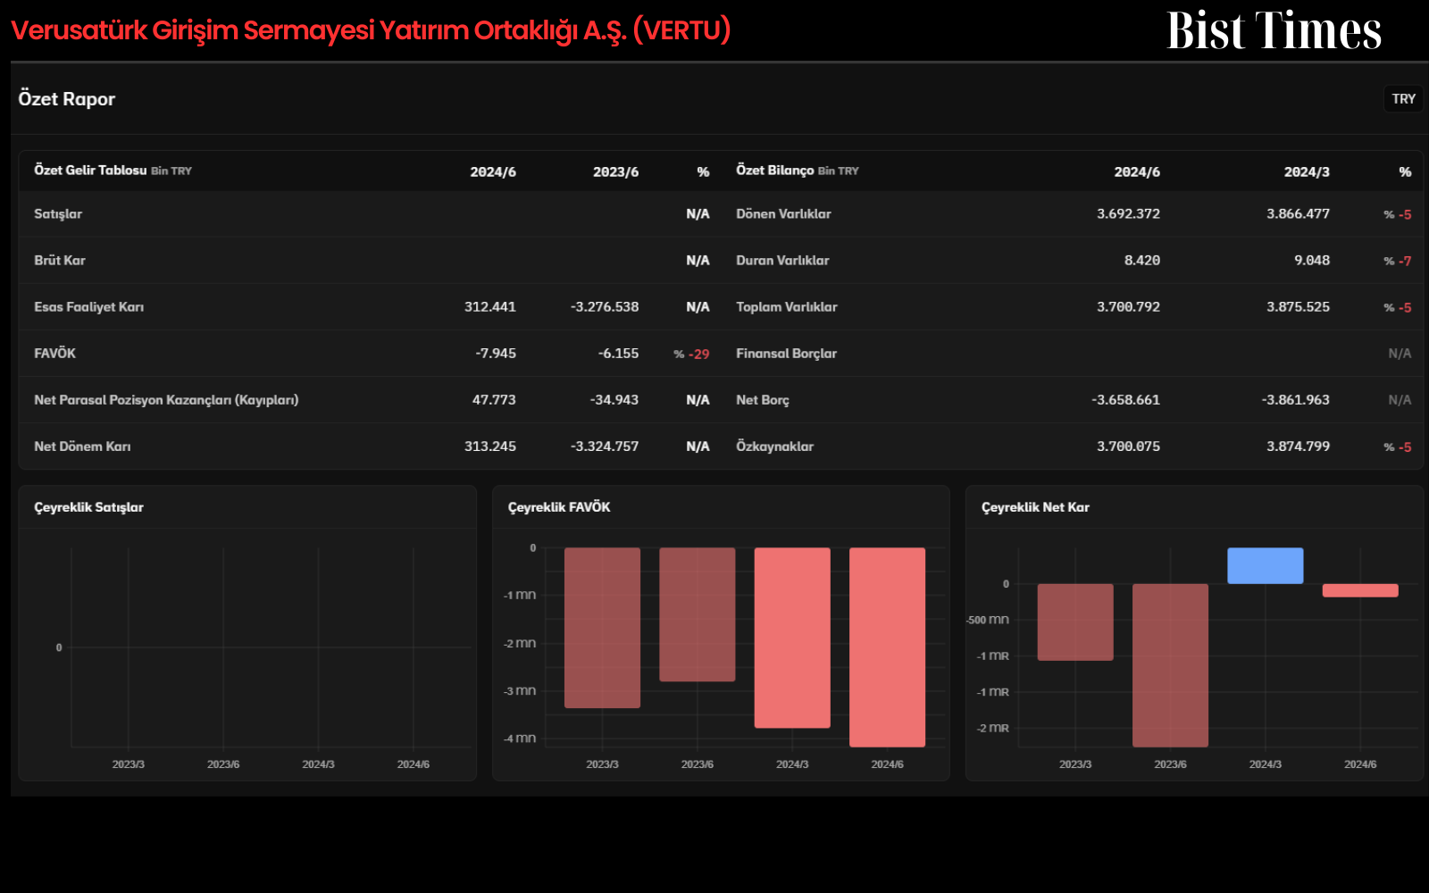Click the 2023/3 bar in FAVÖK chart

coord(602,628)
